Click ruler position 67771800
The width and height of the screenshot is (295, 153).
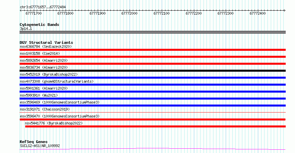point(66,13)
